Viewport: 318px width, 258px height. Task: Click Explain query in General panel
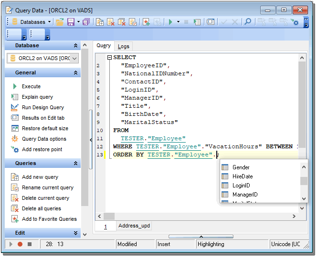pos(37,97)
